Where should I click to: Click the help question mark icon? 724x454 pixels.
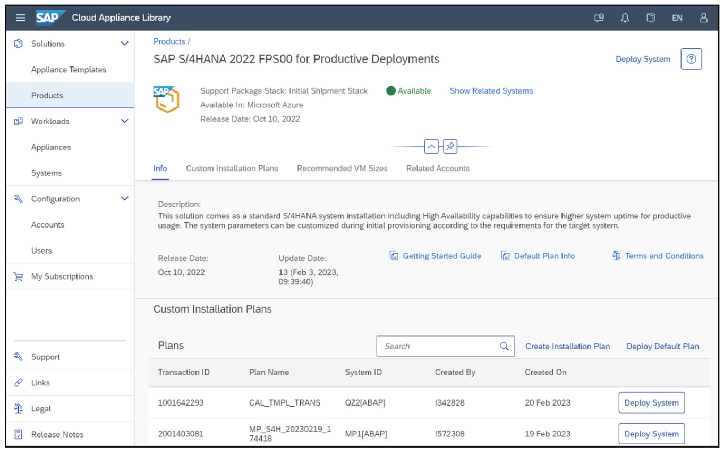691,59
